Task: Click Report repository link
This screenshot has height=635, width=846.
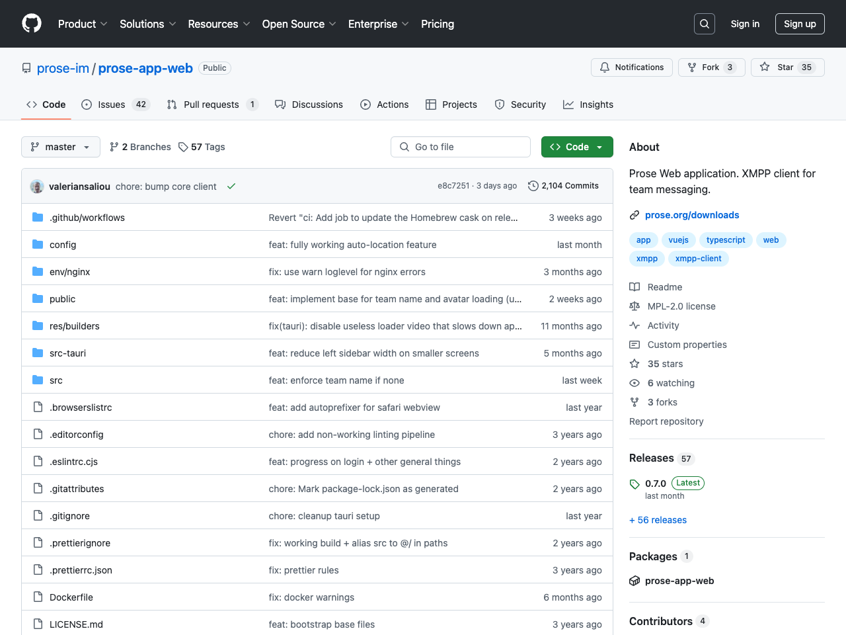Action: 666,421
